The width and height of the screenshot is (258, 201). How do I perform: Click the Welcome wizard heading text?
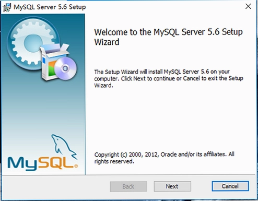(x=168, y=37)
